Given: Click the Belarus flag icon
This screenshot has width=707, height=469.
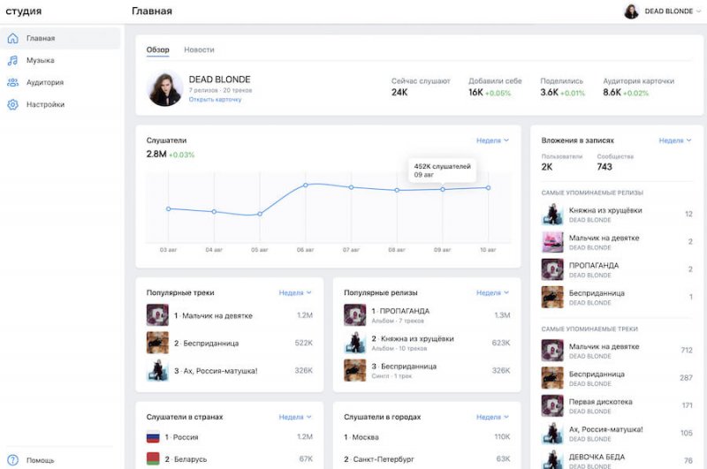Looking at the screenshot, I should point(154,459).
